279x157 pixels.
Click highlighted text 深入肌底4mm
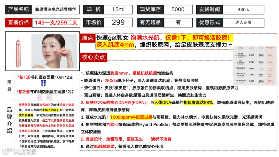pyautogui.click(x=115, y=45)
